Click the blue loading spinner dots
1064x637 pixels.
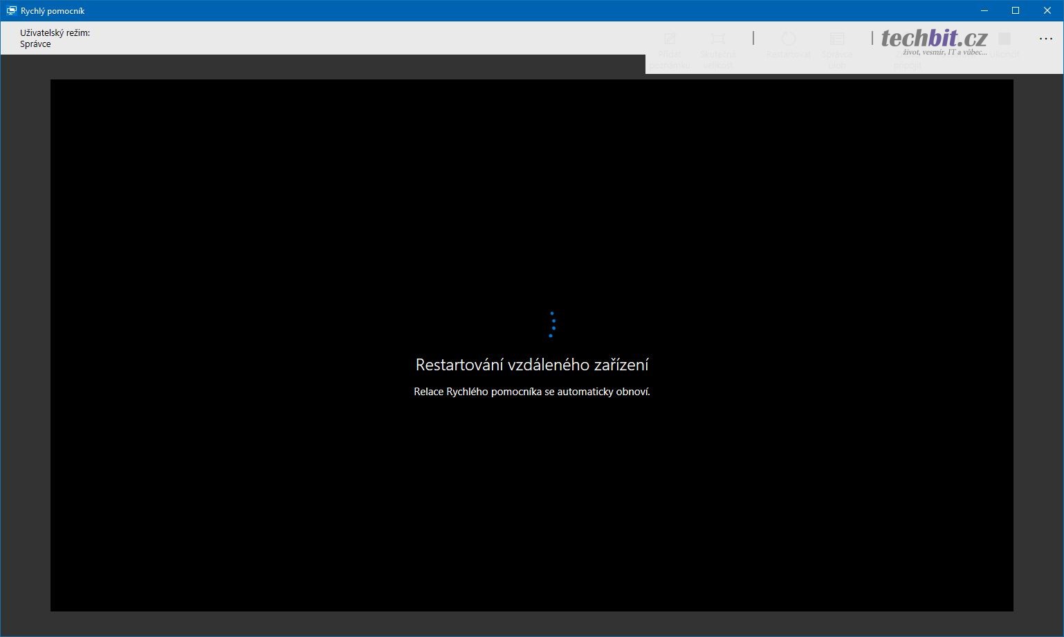552,324
